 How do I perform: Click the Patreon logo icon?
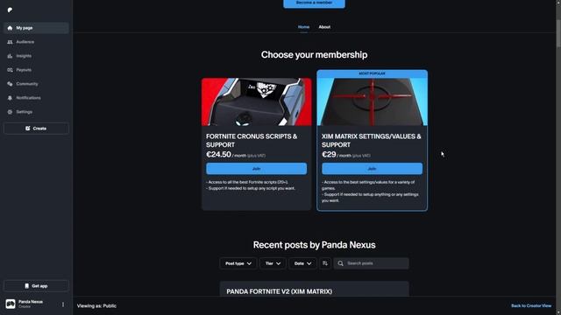[x=10, y=10]
